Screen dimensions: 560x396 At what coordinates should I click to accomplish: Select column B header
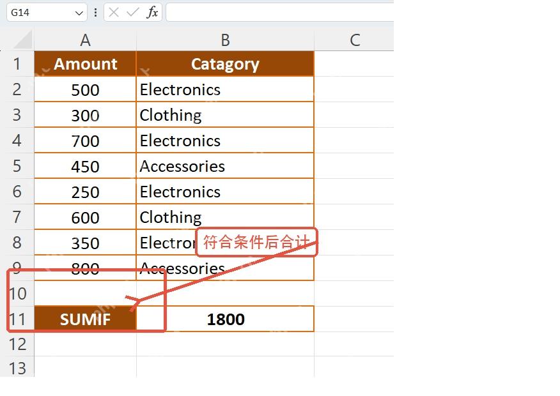point(225,40)
